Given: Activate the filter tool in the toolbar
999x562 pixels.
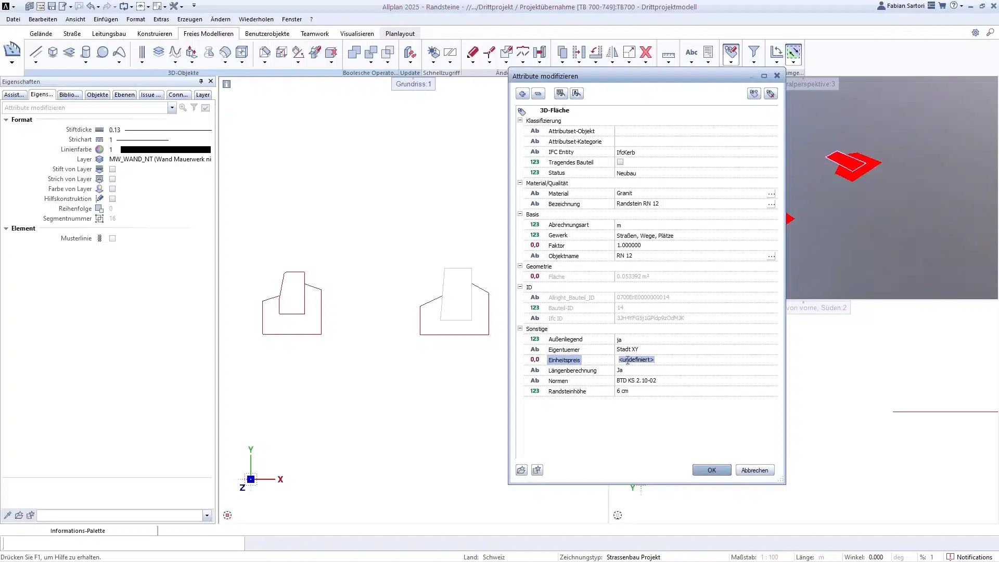Looking at the screenshot, I should (x=753, y=52).
